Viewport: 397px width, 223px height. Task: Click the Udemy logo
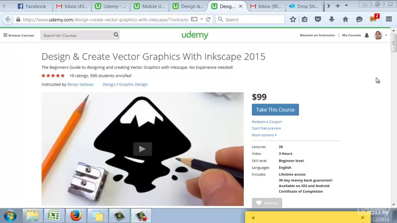click(195, 35)
